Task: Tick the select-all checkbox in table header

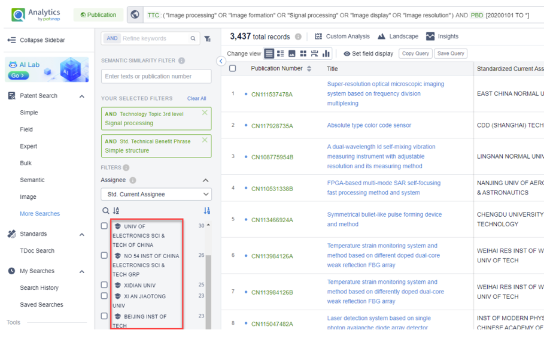Action: tap(233, 69)
